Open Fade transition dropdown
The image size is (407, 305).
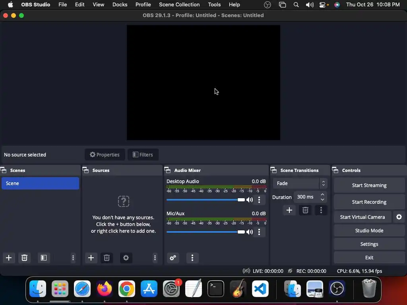point(300,183)
